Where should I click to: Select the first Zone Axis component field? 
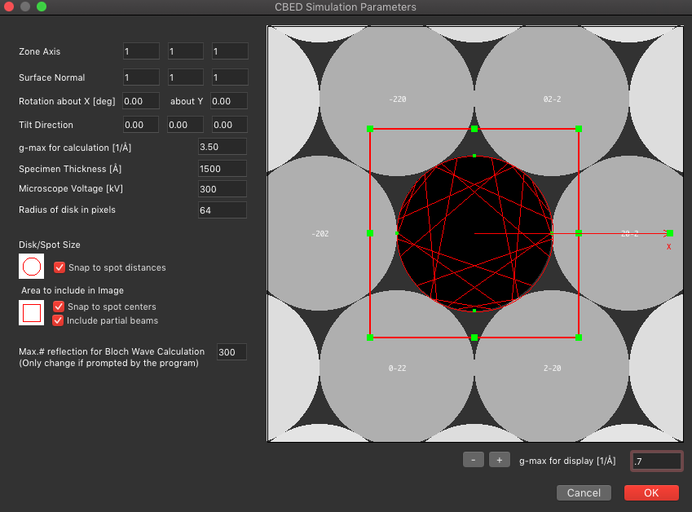click(x=141, y=51)
